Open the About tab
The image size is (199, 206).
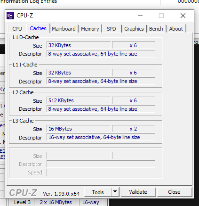[x=176, y=29]
